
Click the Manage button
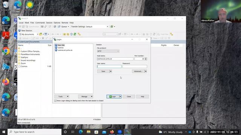point(85,97)
